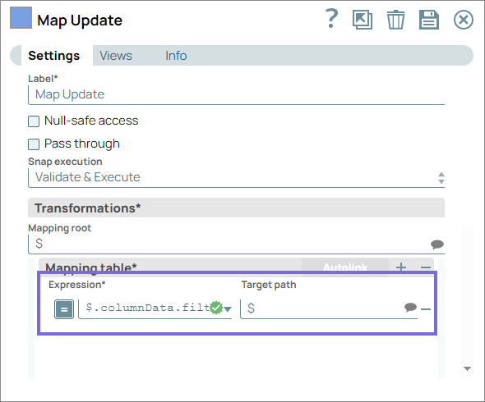Switch to the Views tab
The height and width of the screenshot is (402, 485).
pos(116,56)
